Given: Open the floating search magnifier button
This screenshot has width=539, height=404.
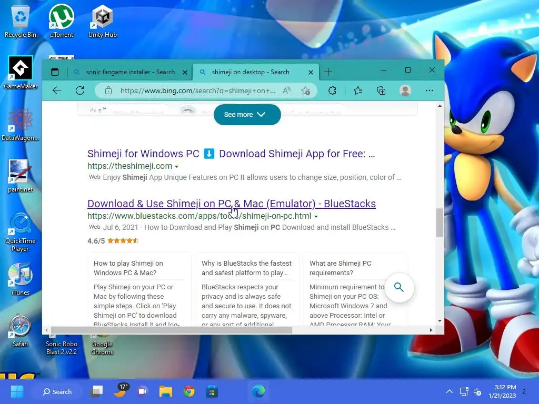Looking at the screenshot, I should tap(399, 288).
